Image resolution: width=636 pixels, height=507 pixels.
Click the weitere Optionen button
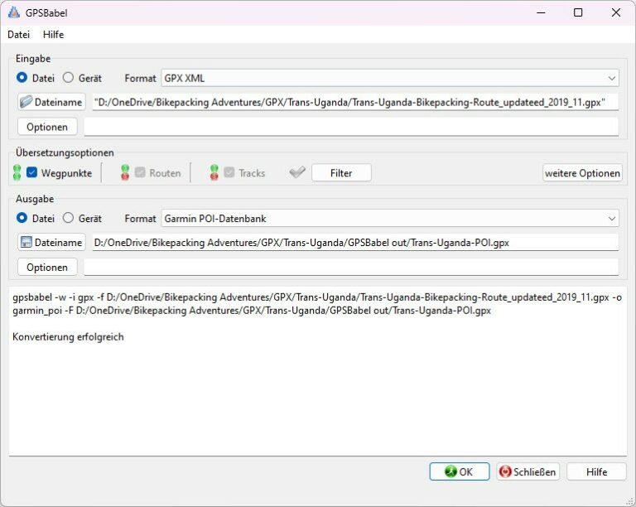(582, 173)
